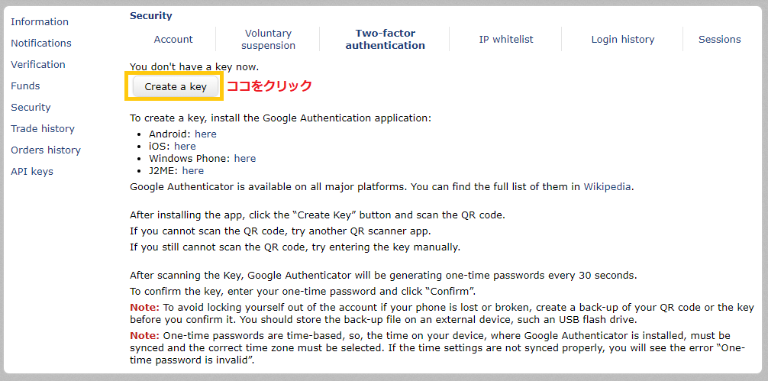Open the J2ME 'here' link
768x381 pixels.
193,171
